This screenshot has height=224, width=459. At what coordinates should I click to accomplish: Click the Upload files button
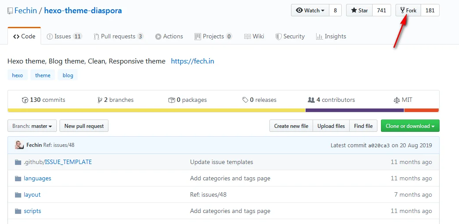click(331, 126)
